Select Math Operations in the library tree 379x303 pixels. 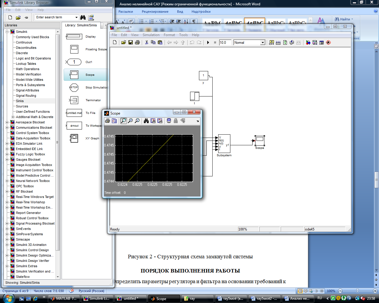(28, 69)
